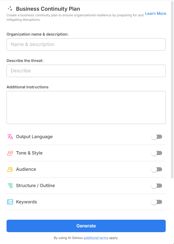Image resolution: width=174 pixels, height=244 pixels.
Task: Toggle the Structure / Outline option on
Action: [157, 185]
